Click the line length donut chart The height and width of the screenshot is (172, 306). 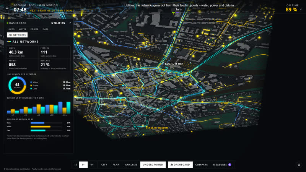click(x=17, y=85)
